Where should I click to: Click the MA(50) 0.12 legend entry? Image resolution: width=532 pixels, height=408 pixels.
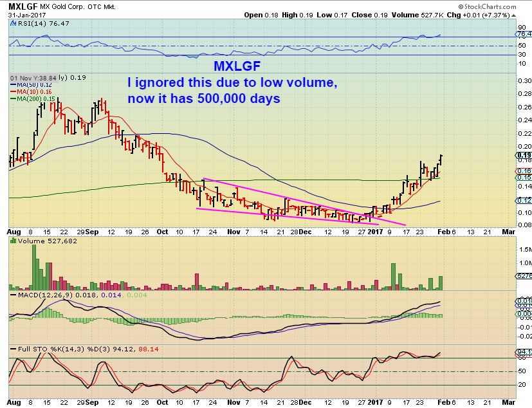point(32,84)
